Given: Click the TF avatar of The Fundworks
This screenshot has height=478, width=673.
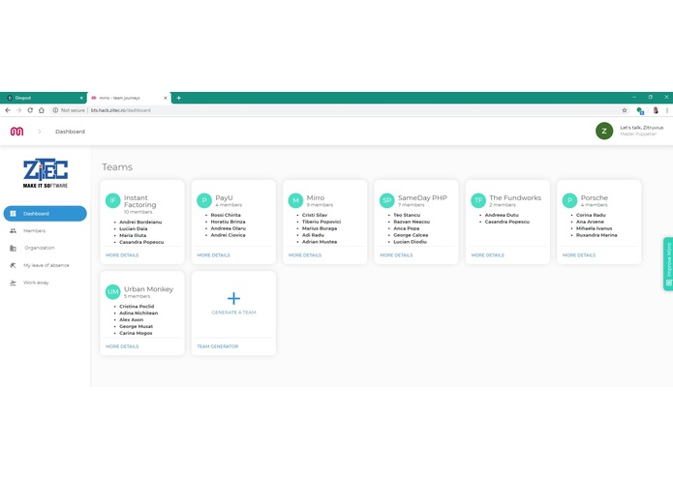Looking at the screenshot, I should point(478,200).
